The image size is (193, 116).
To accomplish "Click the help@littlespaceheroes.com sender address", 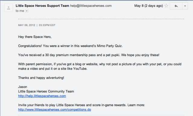I will 91,6.
